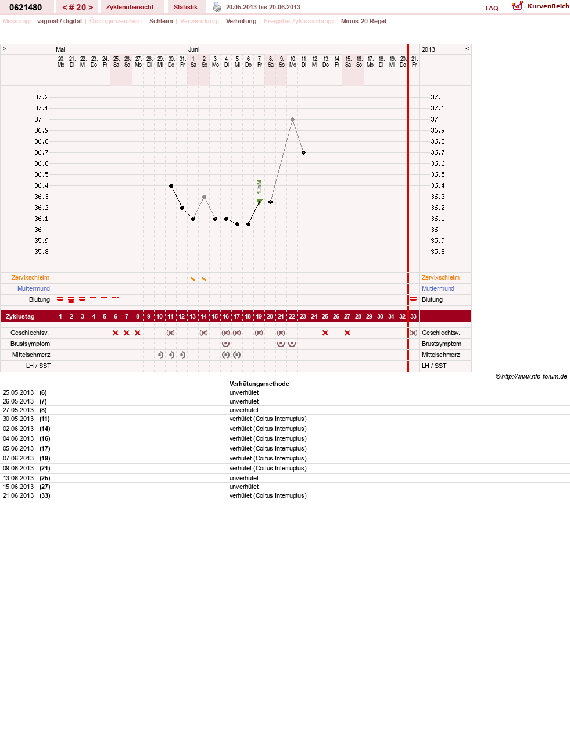Click the Mittelschmerz symbol on day 10
Viewport: 570px width, 732px height.
(x=160, y=355)
